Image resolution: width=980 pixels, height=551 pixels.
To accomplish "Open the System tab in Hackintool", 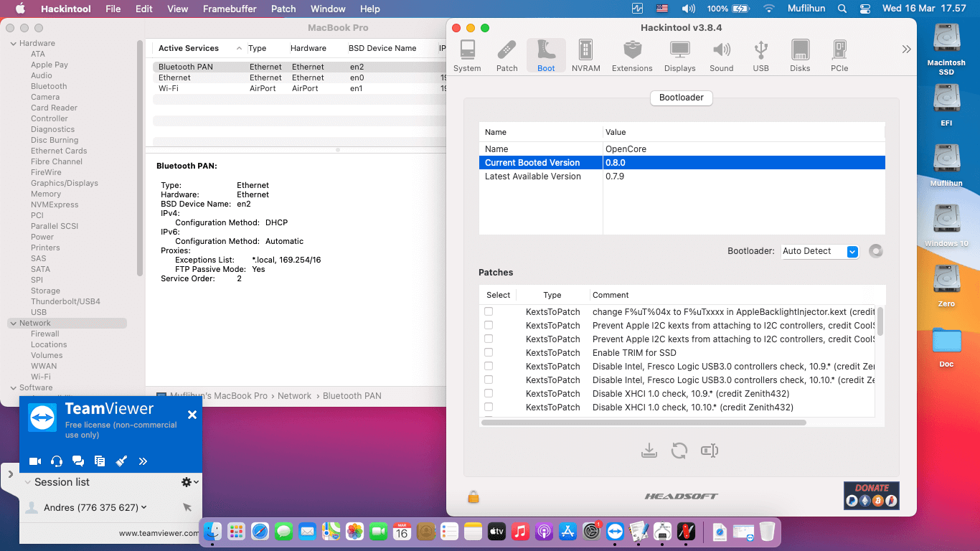I will click(x=467, y=55).
